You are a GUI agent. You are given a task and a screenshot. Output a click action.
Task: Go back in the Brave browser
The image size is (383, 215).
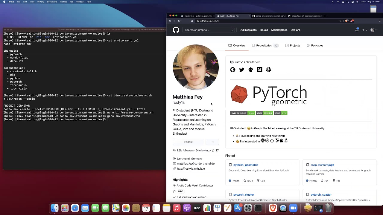pos(170,21)
